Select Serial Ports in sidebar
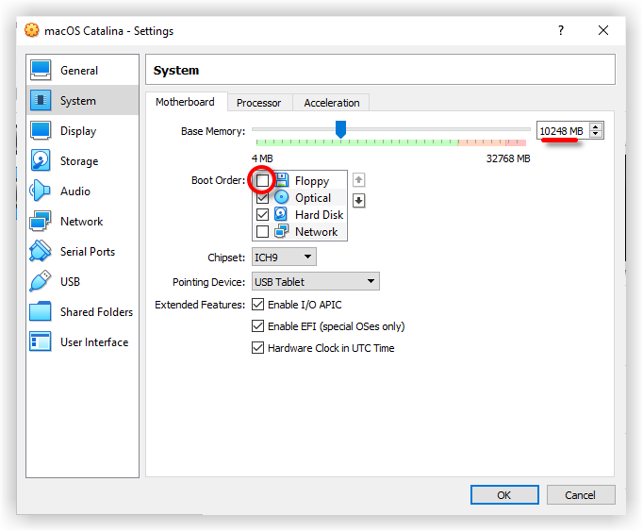Viewport: 643px width, 532px height. click(x=87, y=252)
